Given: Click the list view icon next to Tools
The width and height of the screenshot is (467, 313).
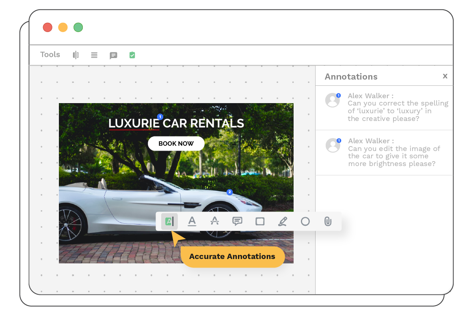Looking at the screenshot, I should click(x=94, y=55).
